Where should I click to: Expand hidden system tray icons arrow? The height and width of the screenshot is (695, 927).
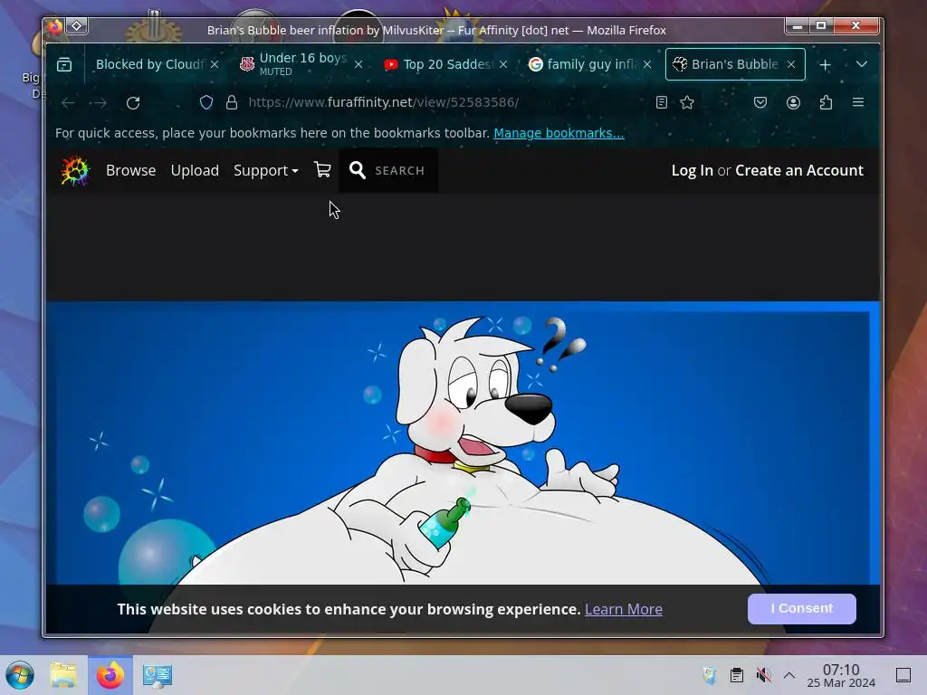coord(789,675)
